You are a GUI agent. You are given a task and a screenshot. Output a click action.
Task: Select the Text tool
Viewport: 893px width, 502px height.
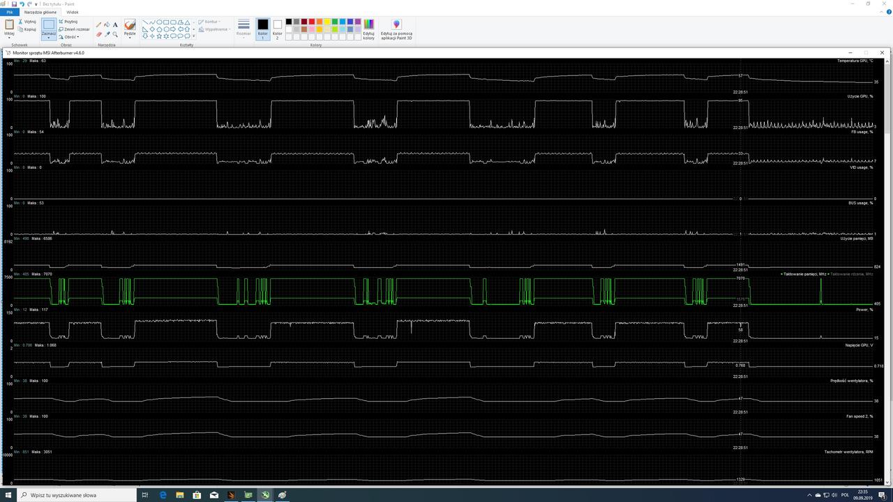pyautogui.click(x=115, y=24)
